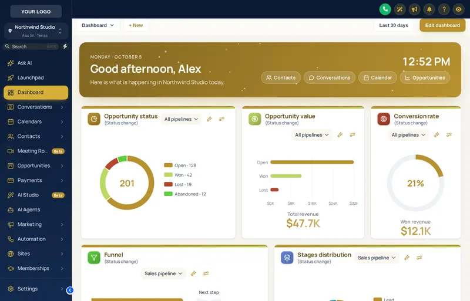This screenshot has height=301, width=470.
Task: Click the Opportunity value dollar icon
Action: tap(255, 119)
